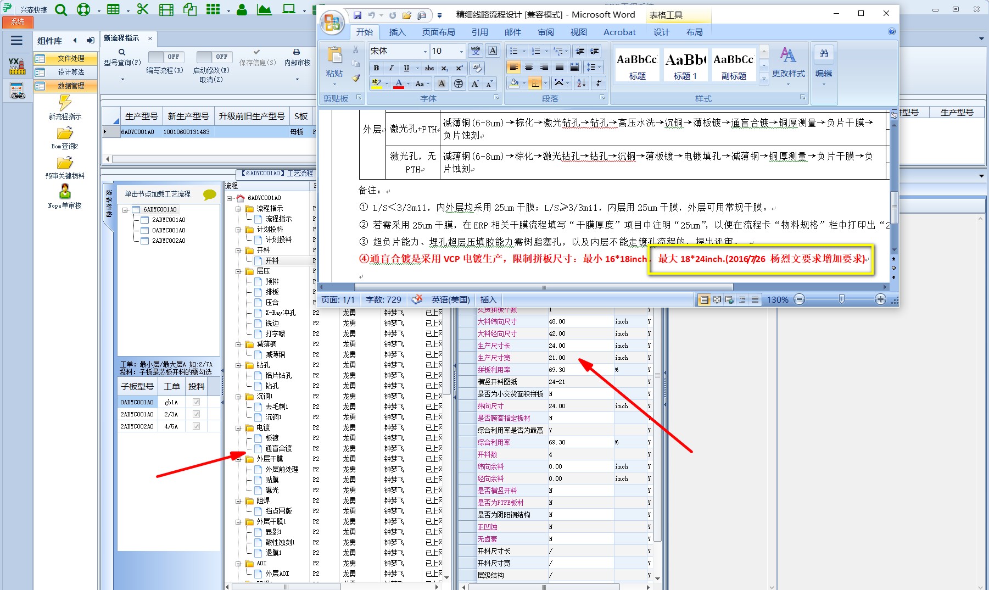Collapse the 6ADYC001A0 structure root node
Image resolution: width=989 pixels, height=590 pixels.
pyautogui.click(x=126, y=209)
